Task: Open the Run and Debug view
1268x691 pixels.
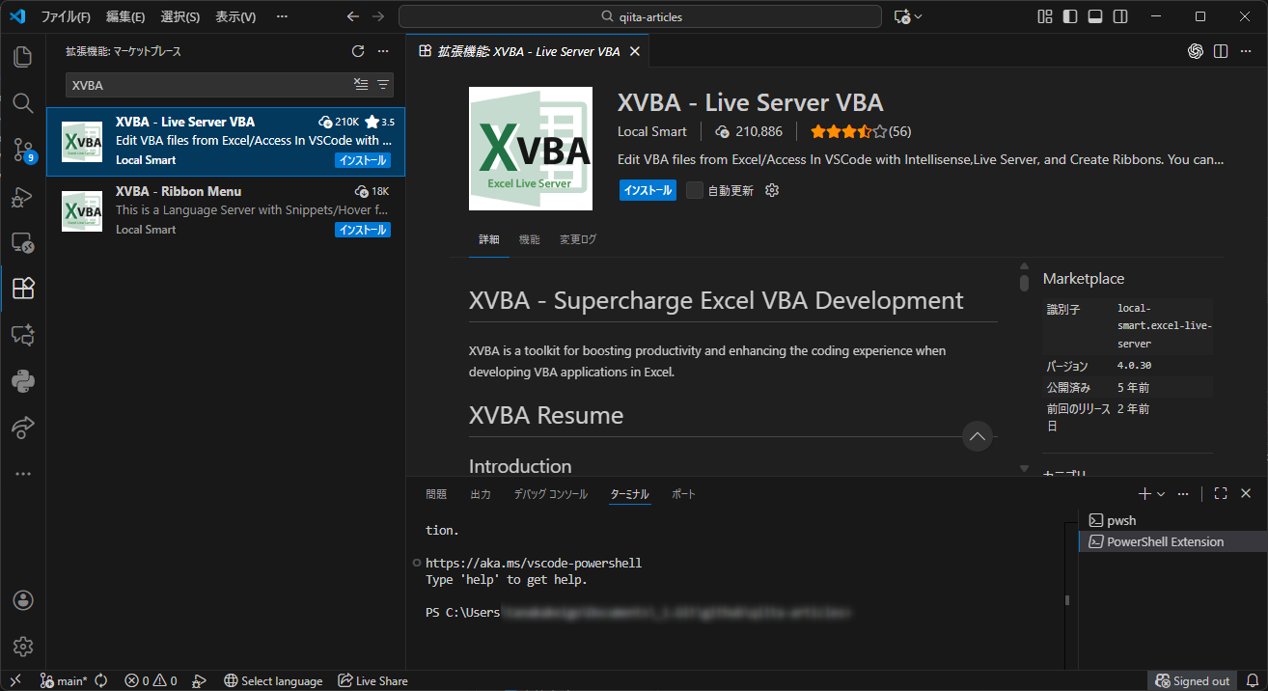Action: coord(22,197)
